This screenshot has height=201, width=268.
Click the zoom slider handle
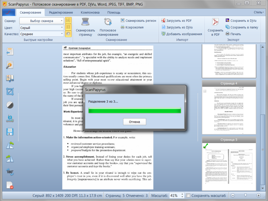point(246,195)
